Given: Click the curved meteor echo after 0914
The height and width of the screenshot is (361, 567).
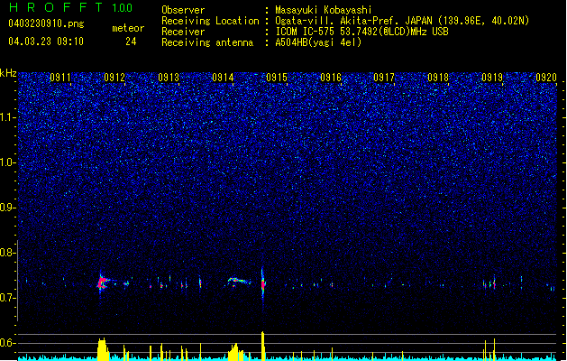Looking at the screenshot, I should (239, 281).
